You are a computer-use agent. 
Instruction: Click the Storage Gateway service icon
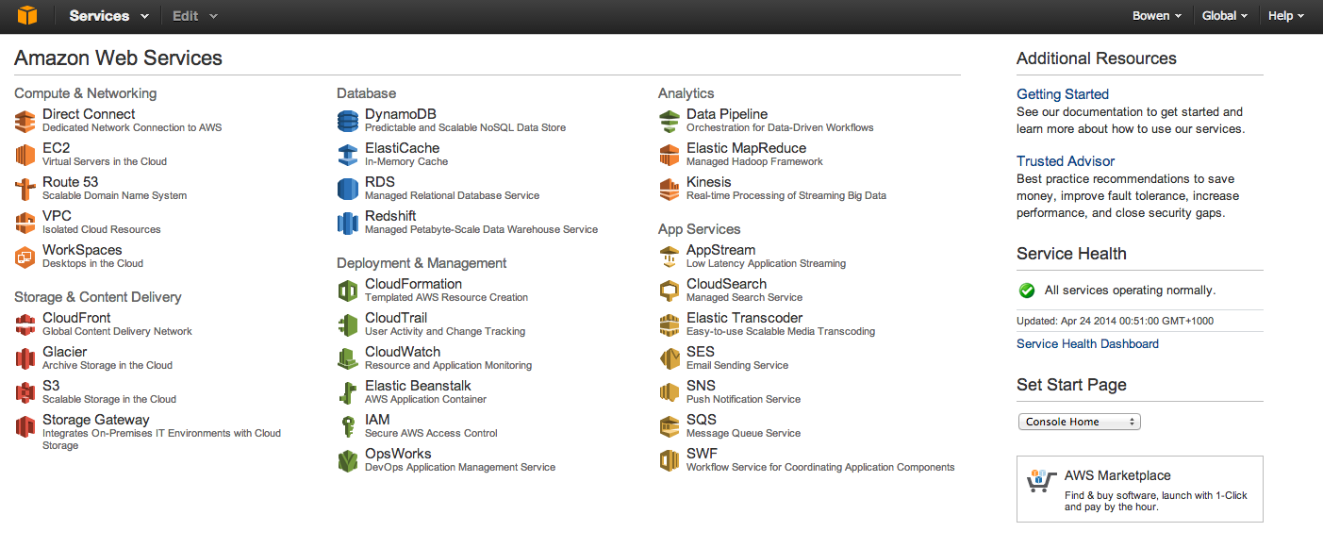click(x=25, y=426)
